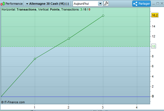Click the yellow 16,2 value label
Screen dimensions: 164x111
point(155,15)
